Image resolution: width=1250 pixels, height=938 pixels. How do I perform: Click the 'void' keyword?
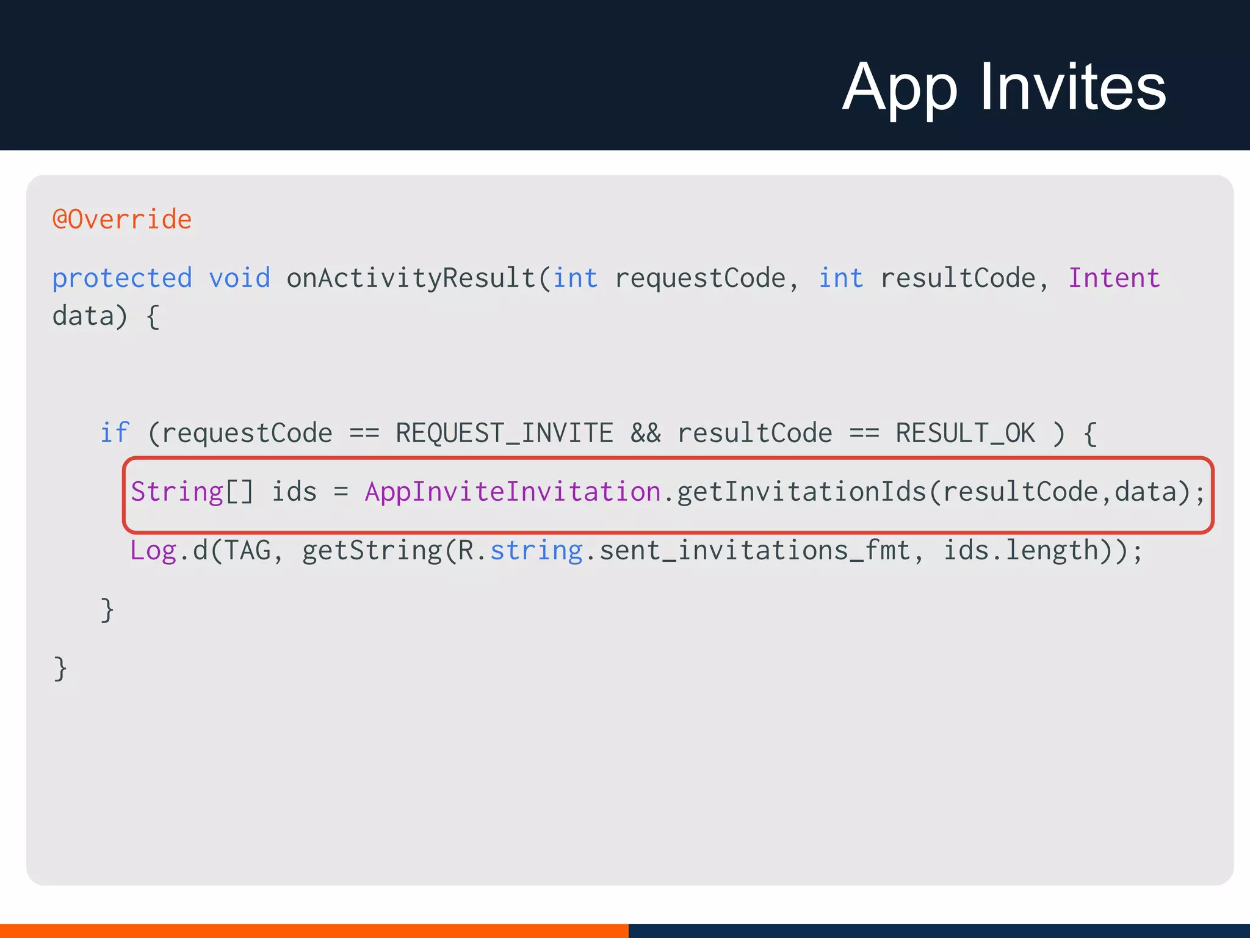click(239, 278)
